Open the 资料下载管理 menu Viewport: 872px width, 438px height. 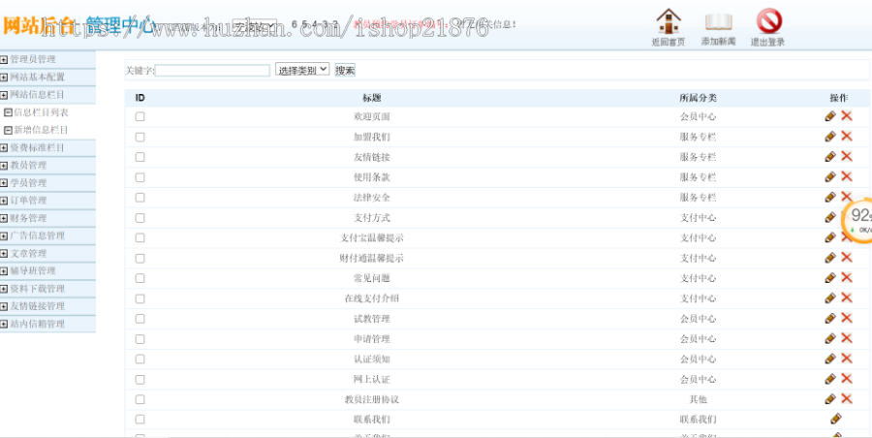(x=37, y=289)
